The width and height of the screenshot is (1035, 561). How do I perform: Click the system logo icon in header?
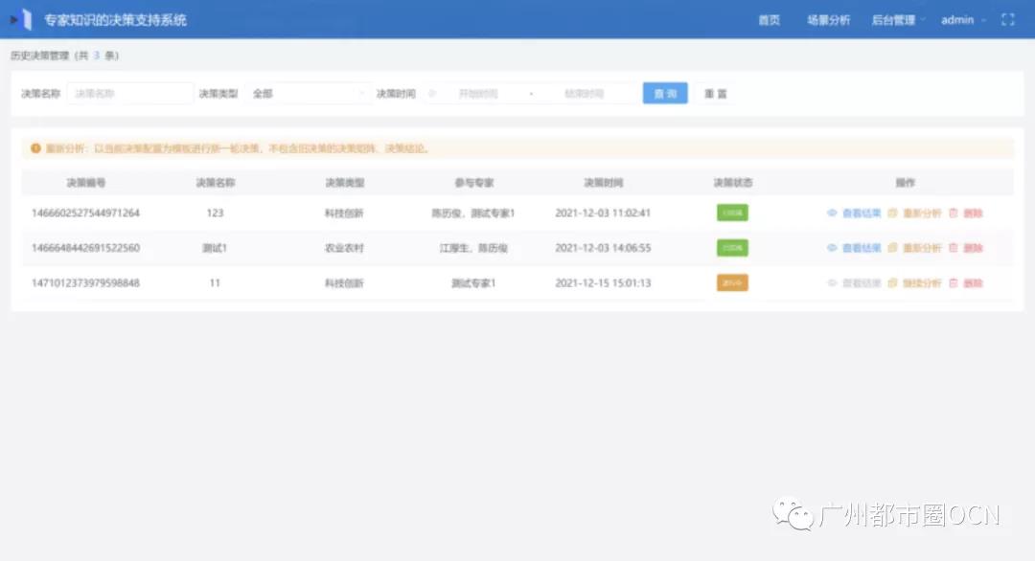21,19
